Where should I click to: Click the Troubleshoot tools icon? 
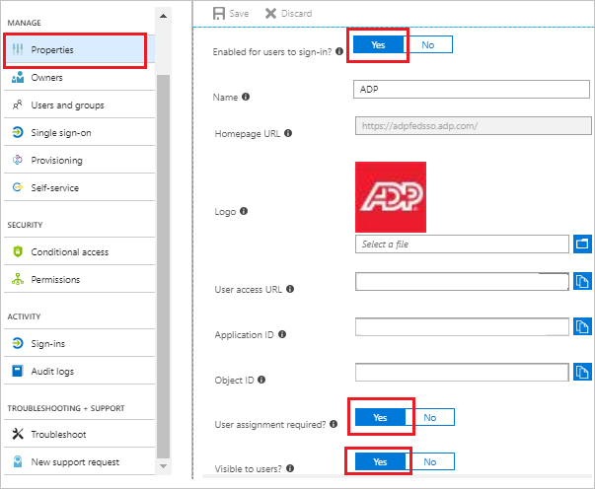click(18, 434)
